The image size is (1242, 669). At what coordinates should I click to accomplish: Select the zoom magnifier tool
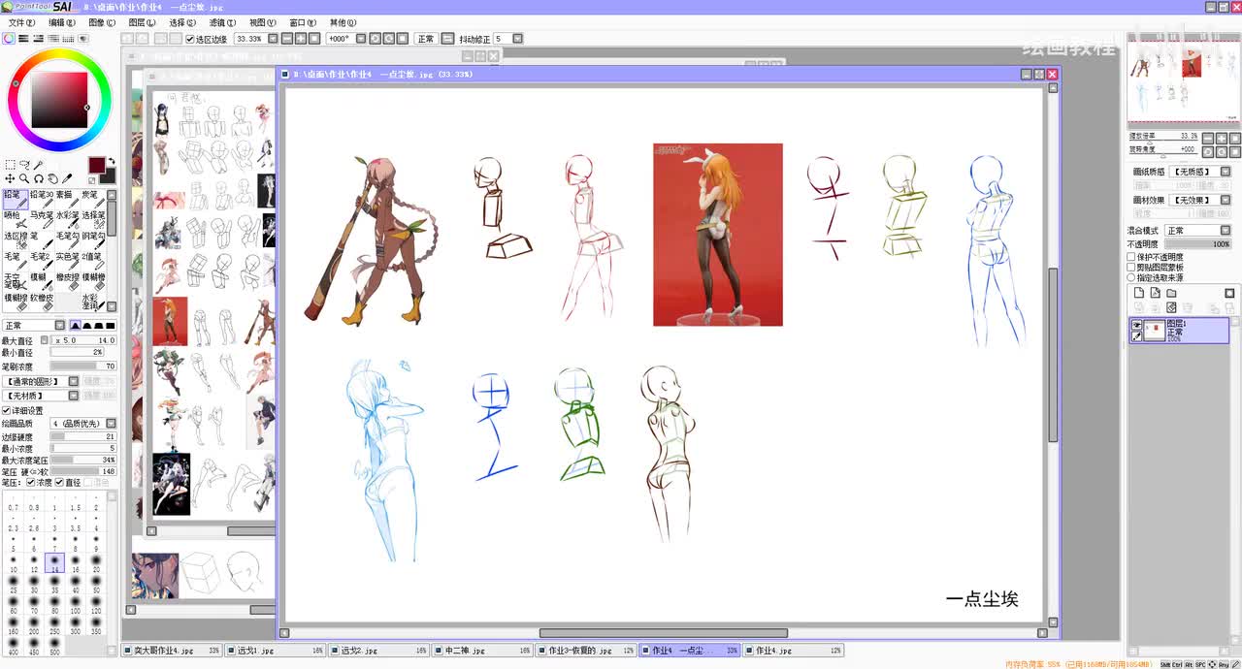pos(24,178)
